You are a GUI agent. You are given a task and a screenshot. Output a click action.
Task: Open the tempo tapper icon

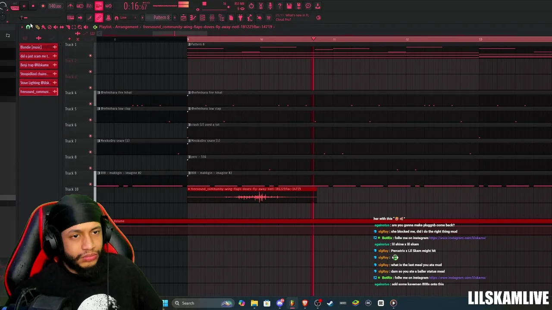tap(250, 18)
